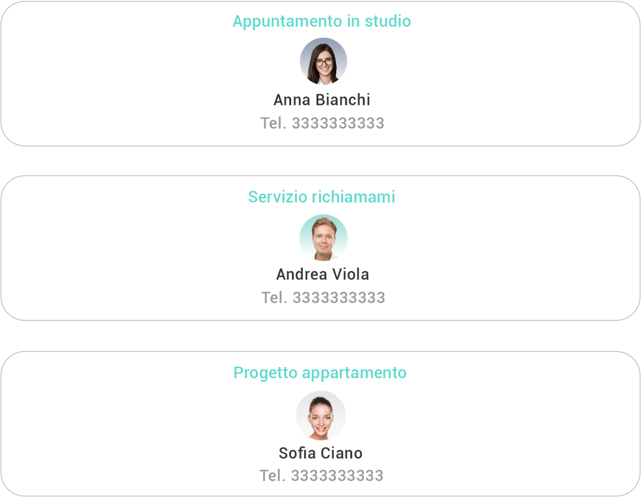The image size is (641, 497).
Task: Select the contact name Anna Bianchi
Action: point(322,100)
